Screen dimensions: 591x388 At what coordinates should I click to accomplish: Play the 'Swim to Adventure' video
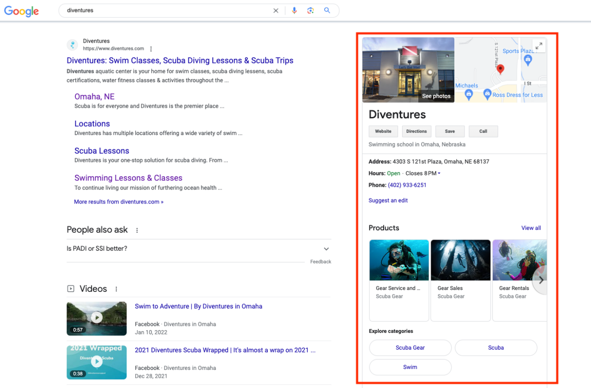tap(96, 318)
